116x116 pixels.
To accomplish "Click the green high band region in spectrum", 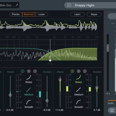I will (x=73, y=54).
